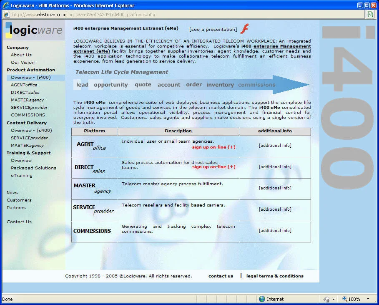Click 'inventory' in life cycle arrow
The width and height of the screenshot is (379, 305).
pos(220,85)
